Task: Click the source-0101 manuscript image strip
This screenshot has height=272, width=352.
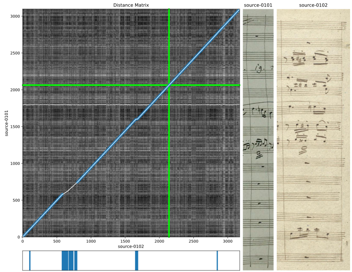Action: (x=258, y=140)
